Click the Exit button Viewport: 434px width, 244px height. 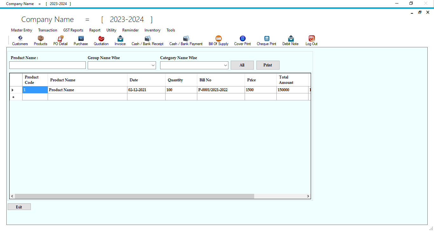19,207
